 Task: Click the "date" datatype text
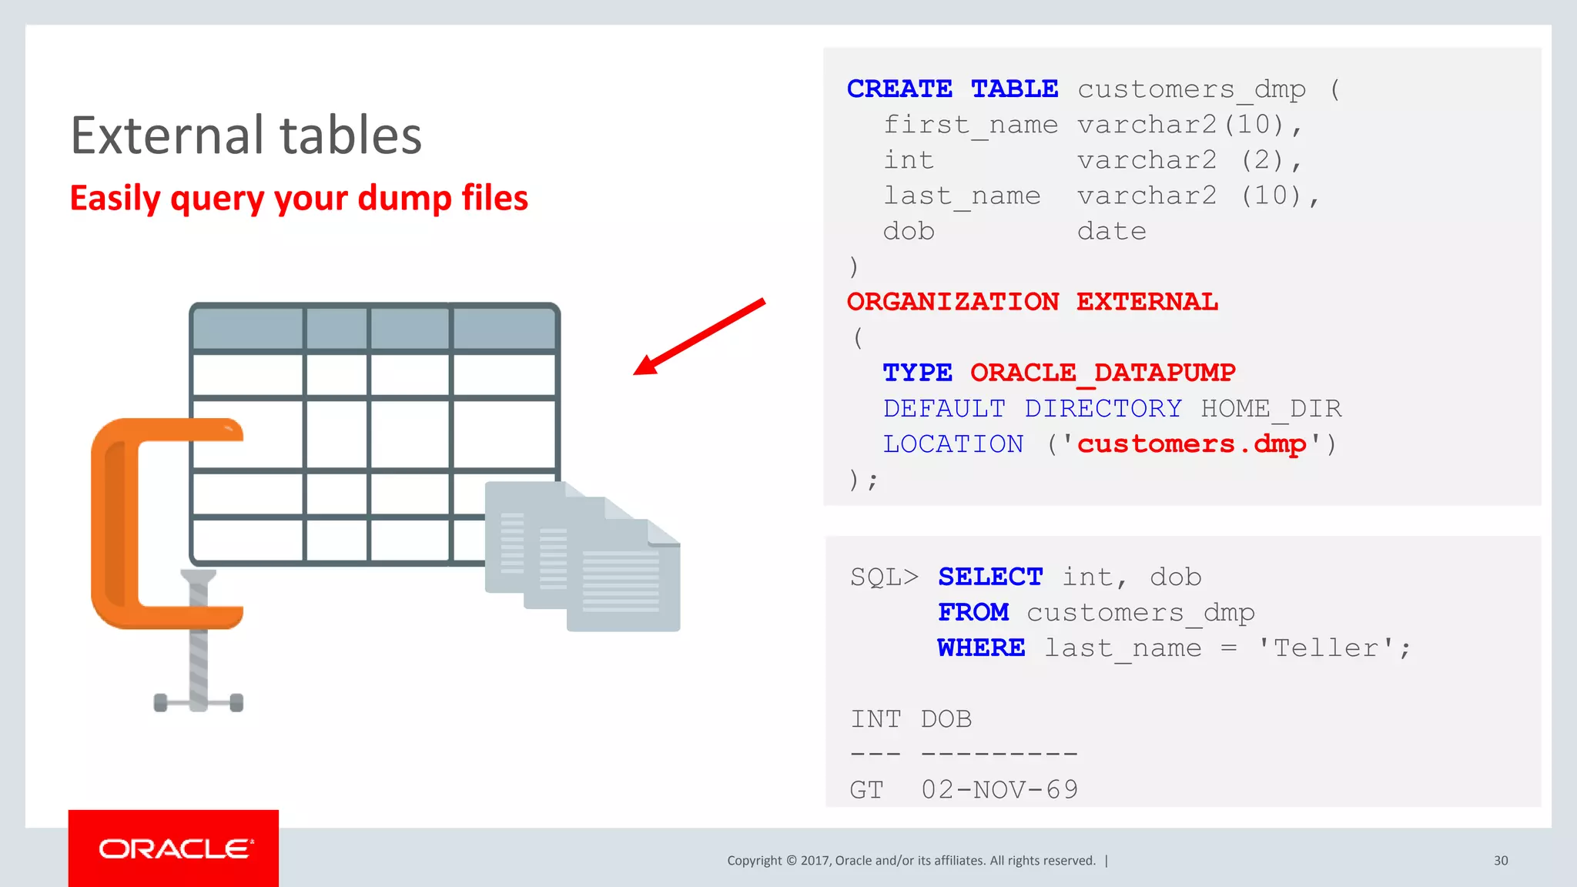pos(1112,231)
